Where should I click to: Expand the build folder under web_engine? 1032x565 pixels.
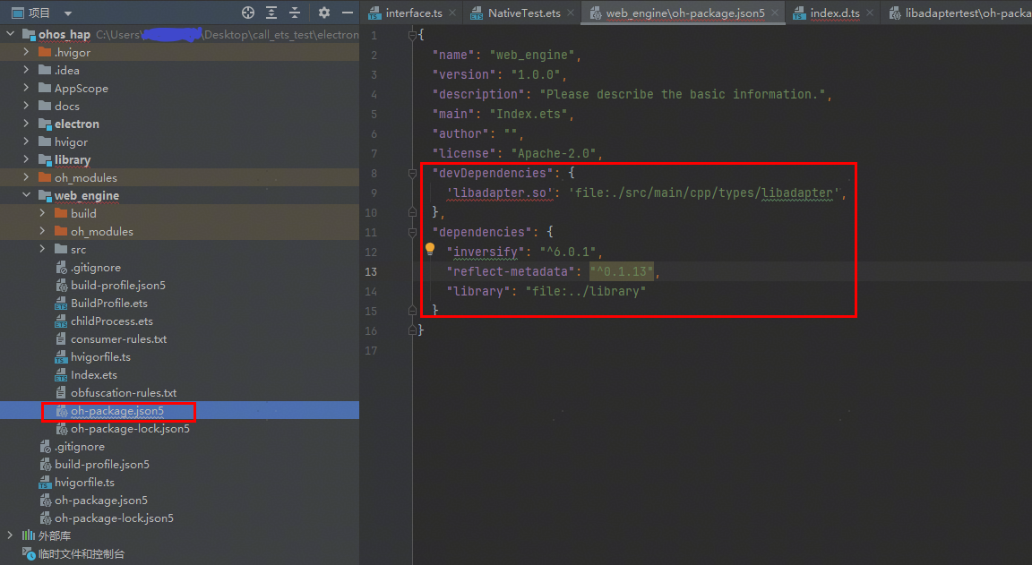point(42,213)
